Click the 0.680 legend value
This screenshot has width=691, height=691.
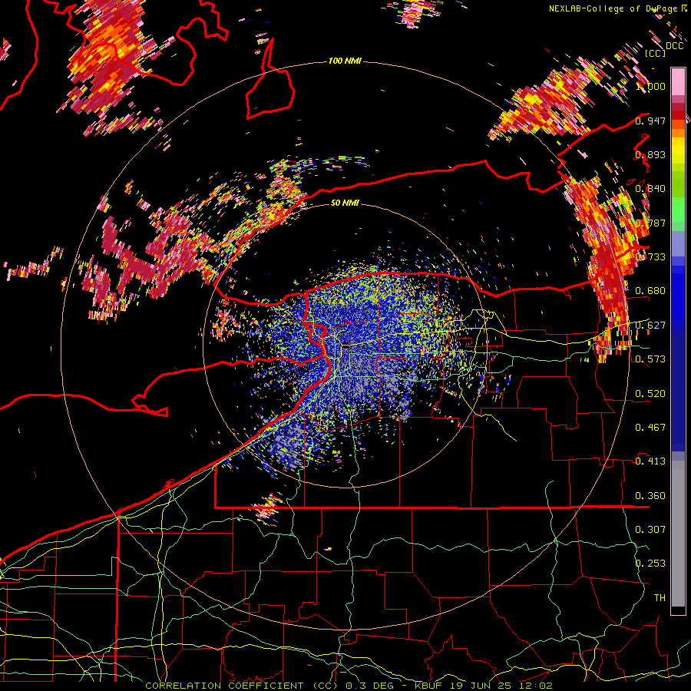pos(650,291)
